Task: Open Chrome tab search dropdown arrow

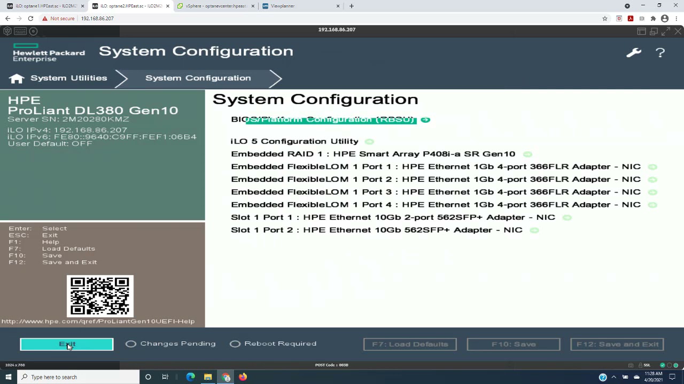Action: click(x=627, y=6)
